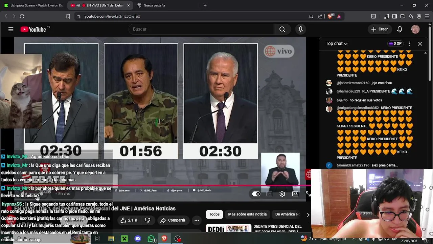433x244 pixels.
Task: Open more actions three dots under video
Action: (197, 220)
